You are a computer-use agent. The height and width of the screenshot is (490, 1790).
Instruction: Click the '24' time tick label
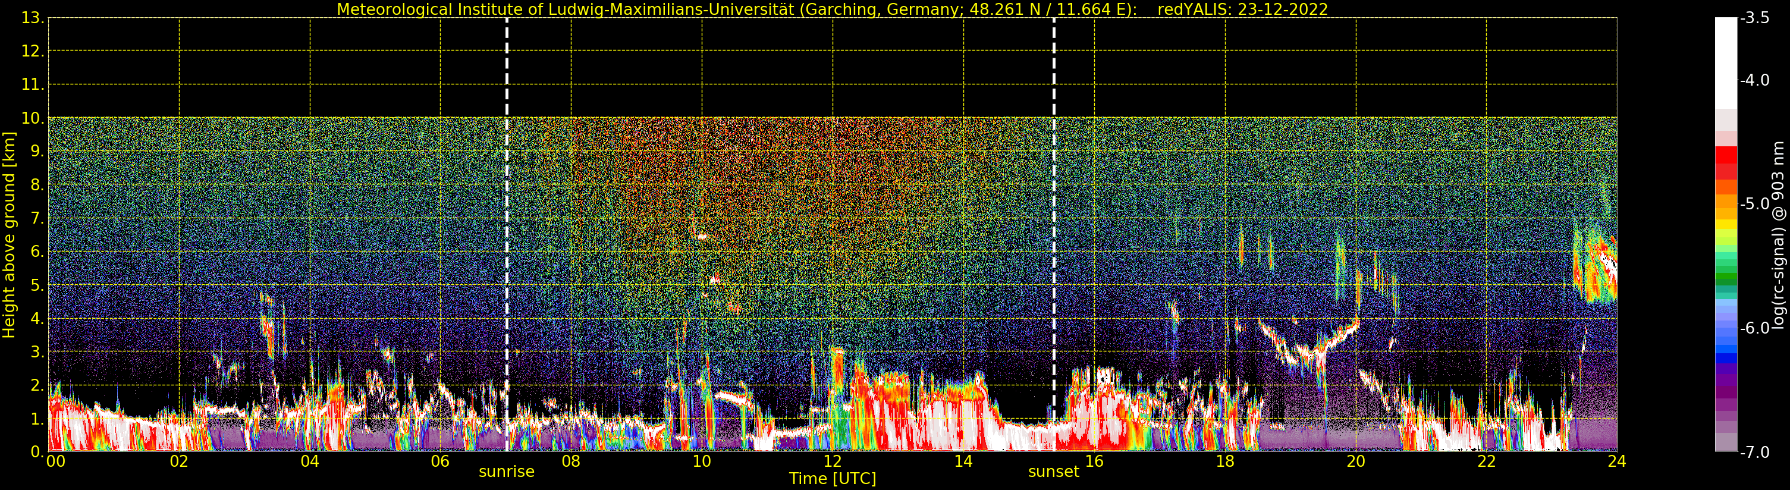click(1617, 461)
